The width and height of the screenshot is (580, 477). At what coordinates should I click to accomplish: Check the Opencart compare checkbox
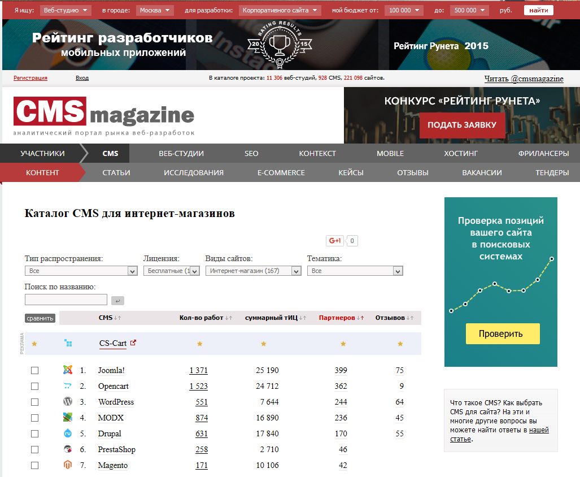(35, 387)
